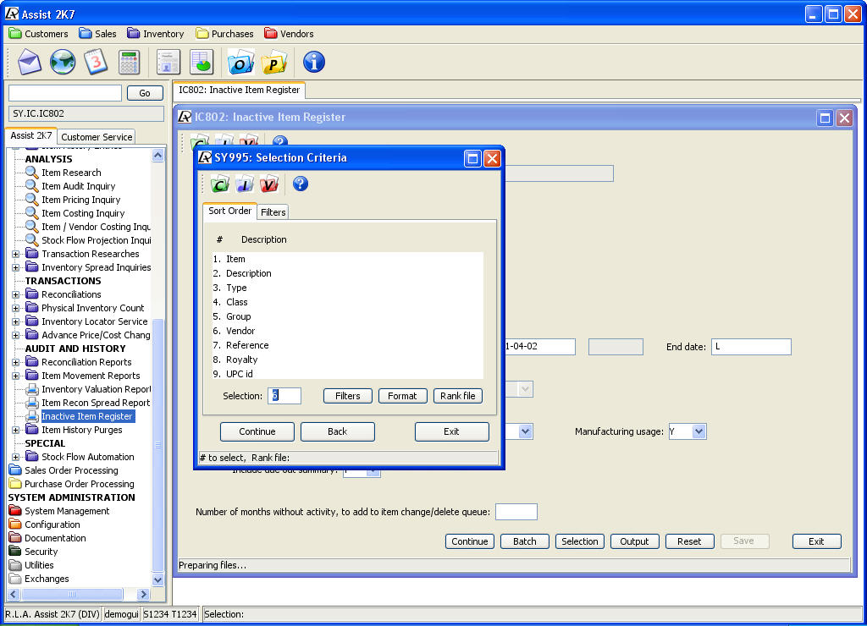Launch the calculator toolbar icon

(129, 63)
